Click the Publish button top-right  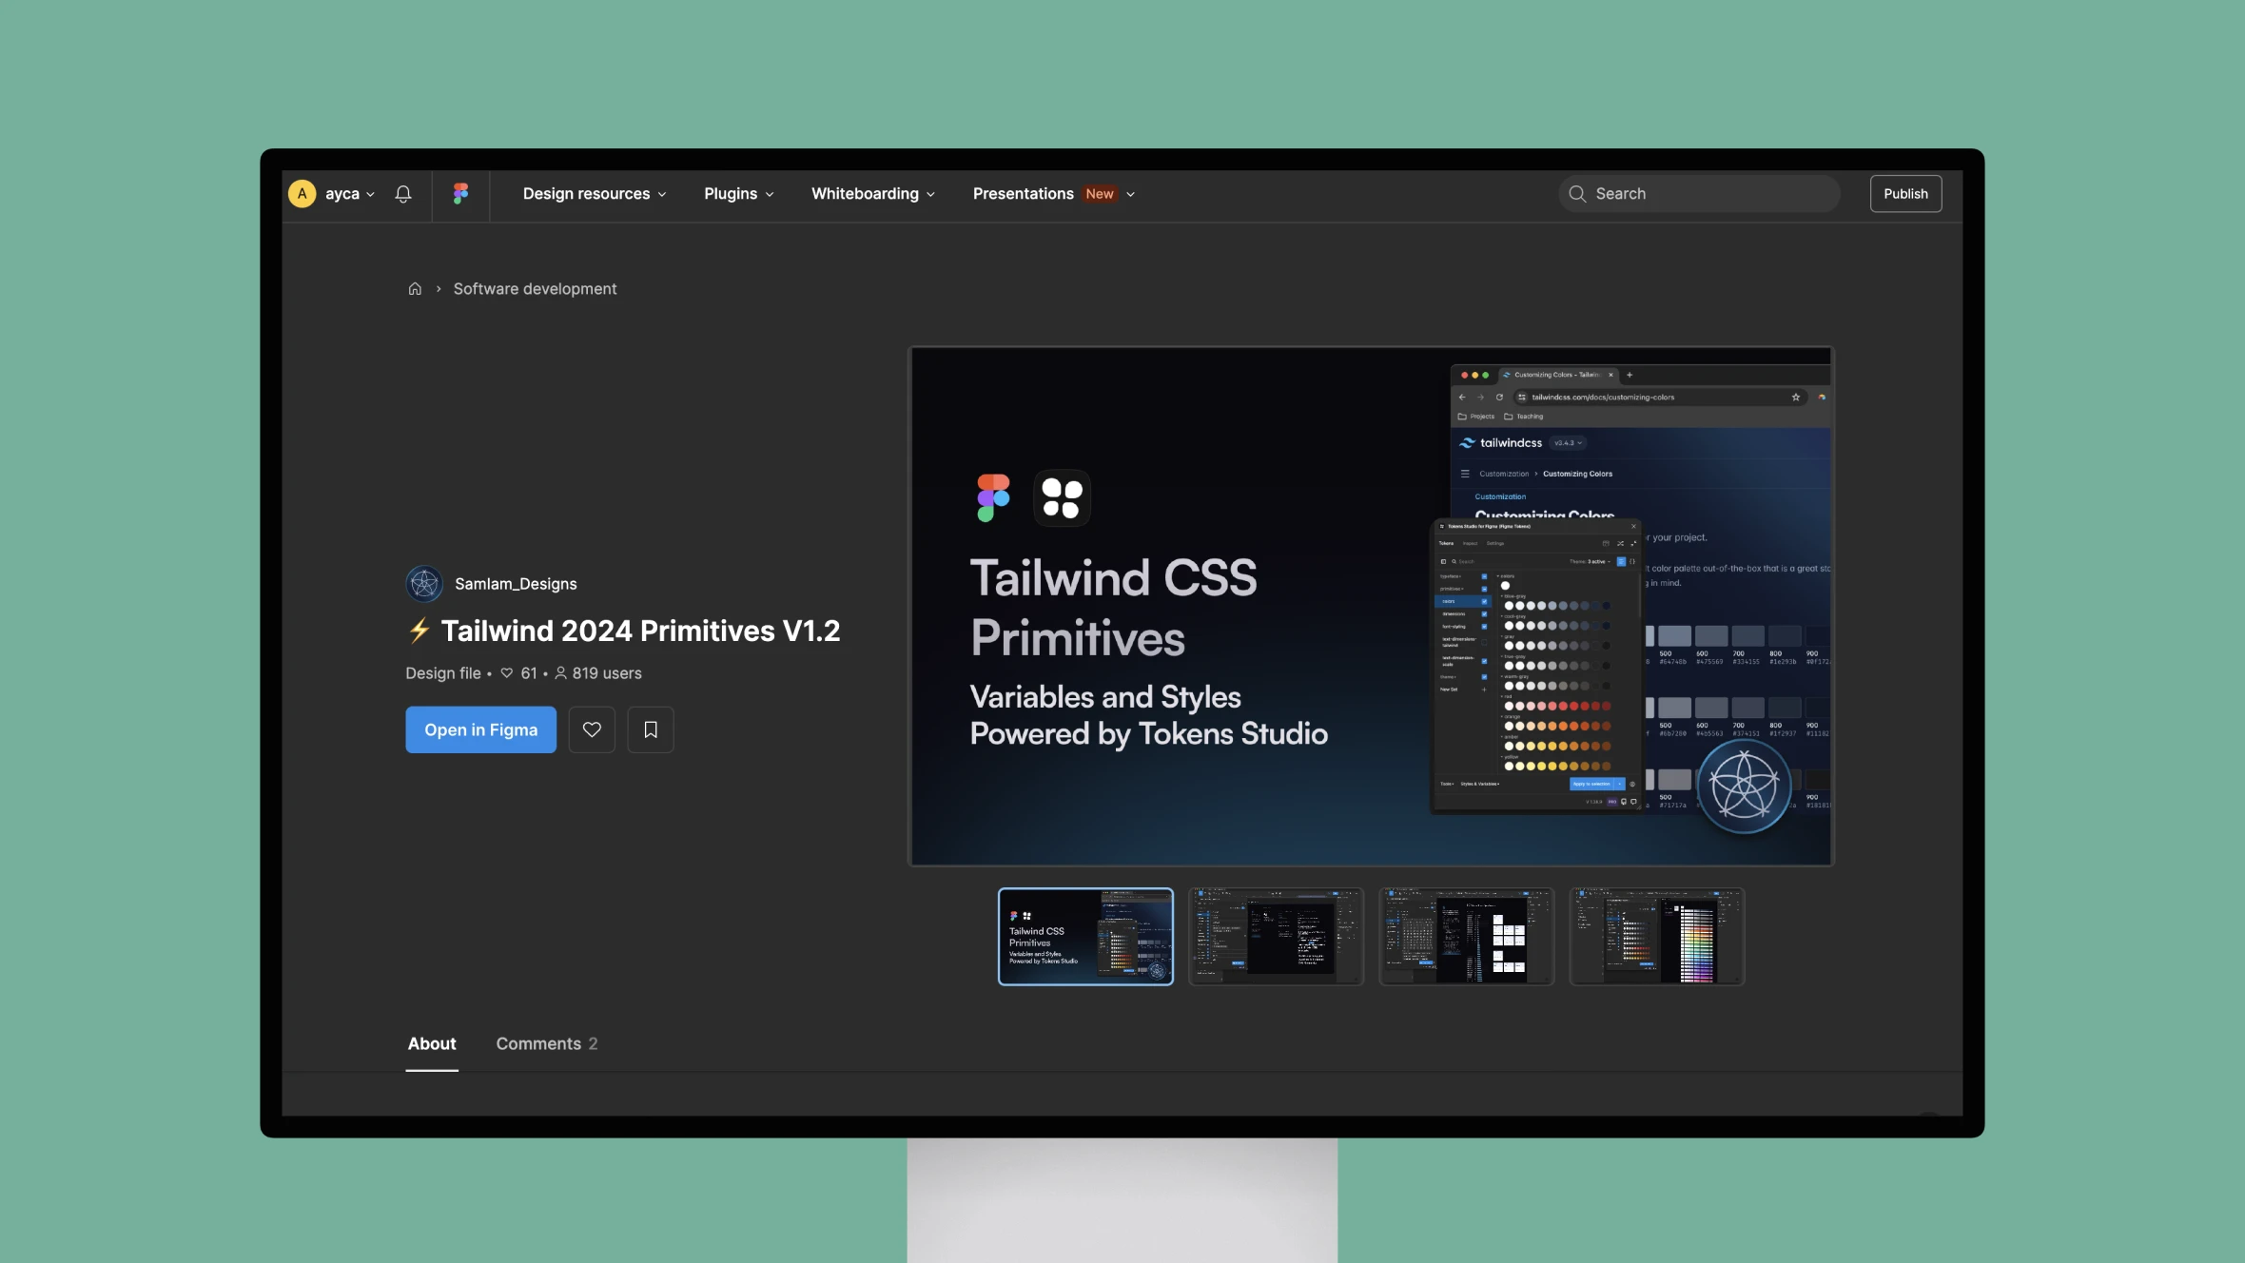[1904, 191]
